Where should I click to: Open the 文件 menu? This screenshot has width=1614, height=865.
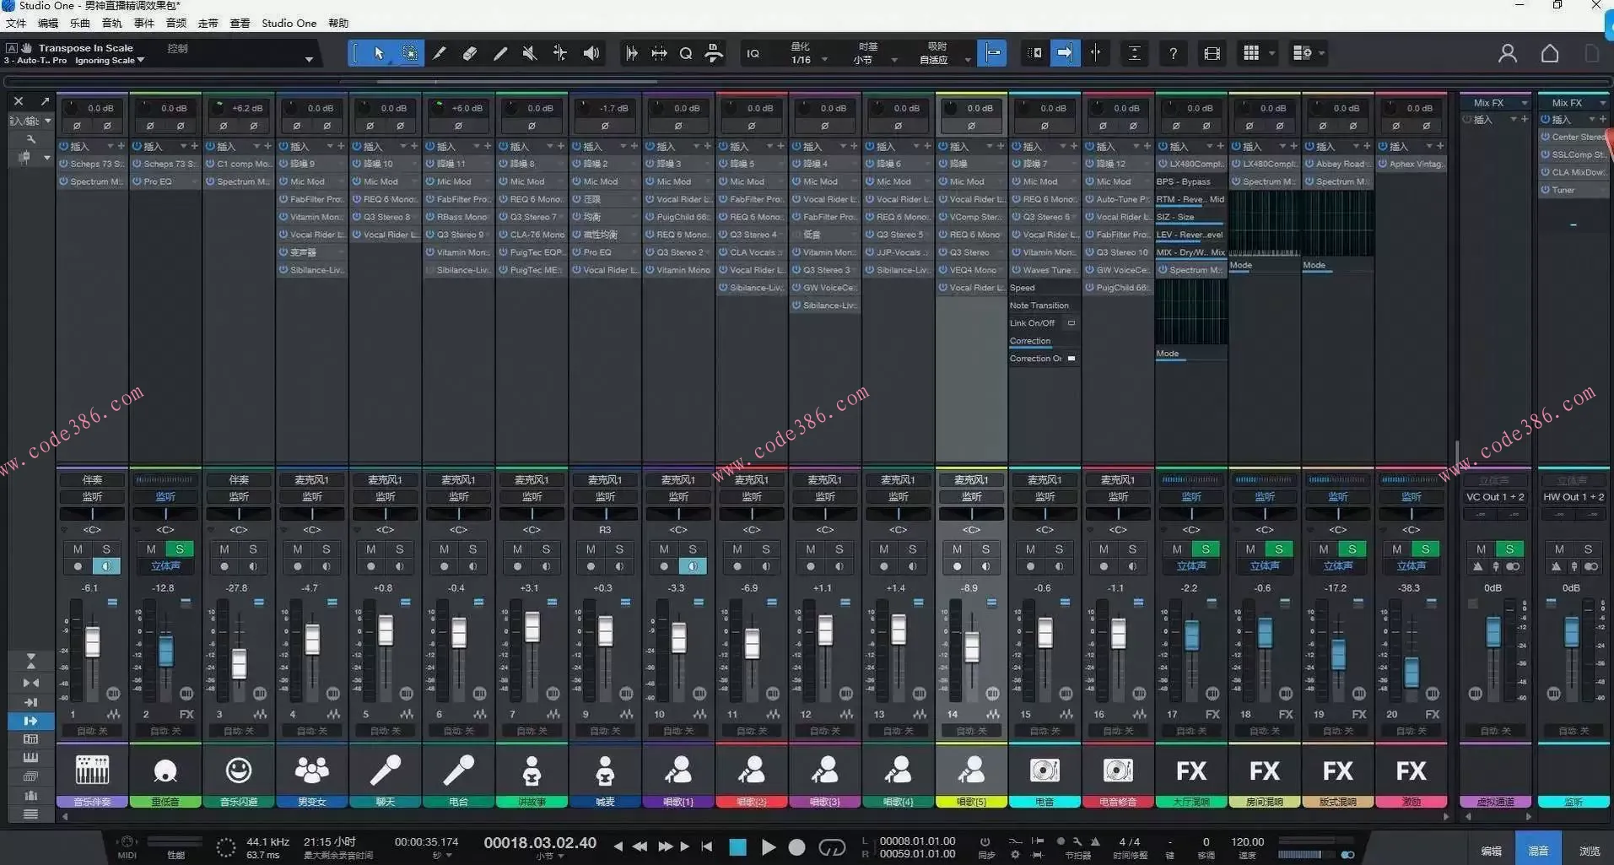(x=15, y=23)
